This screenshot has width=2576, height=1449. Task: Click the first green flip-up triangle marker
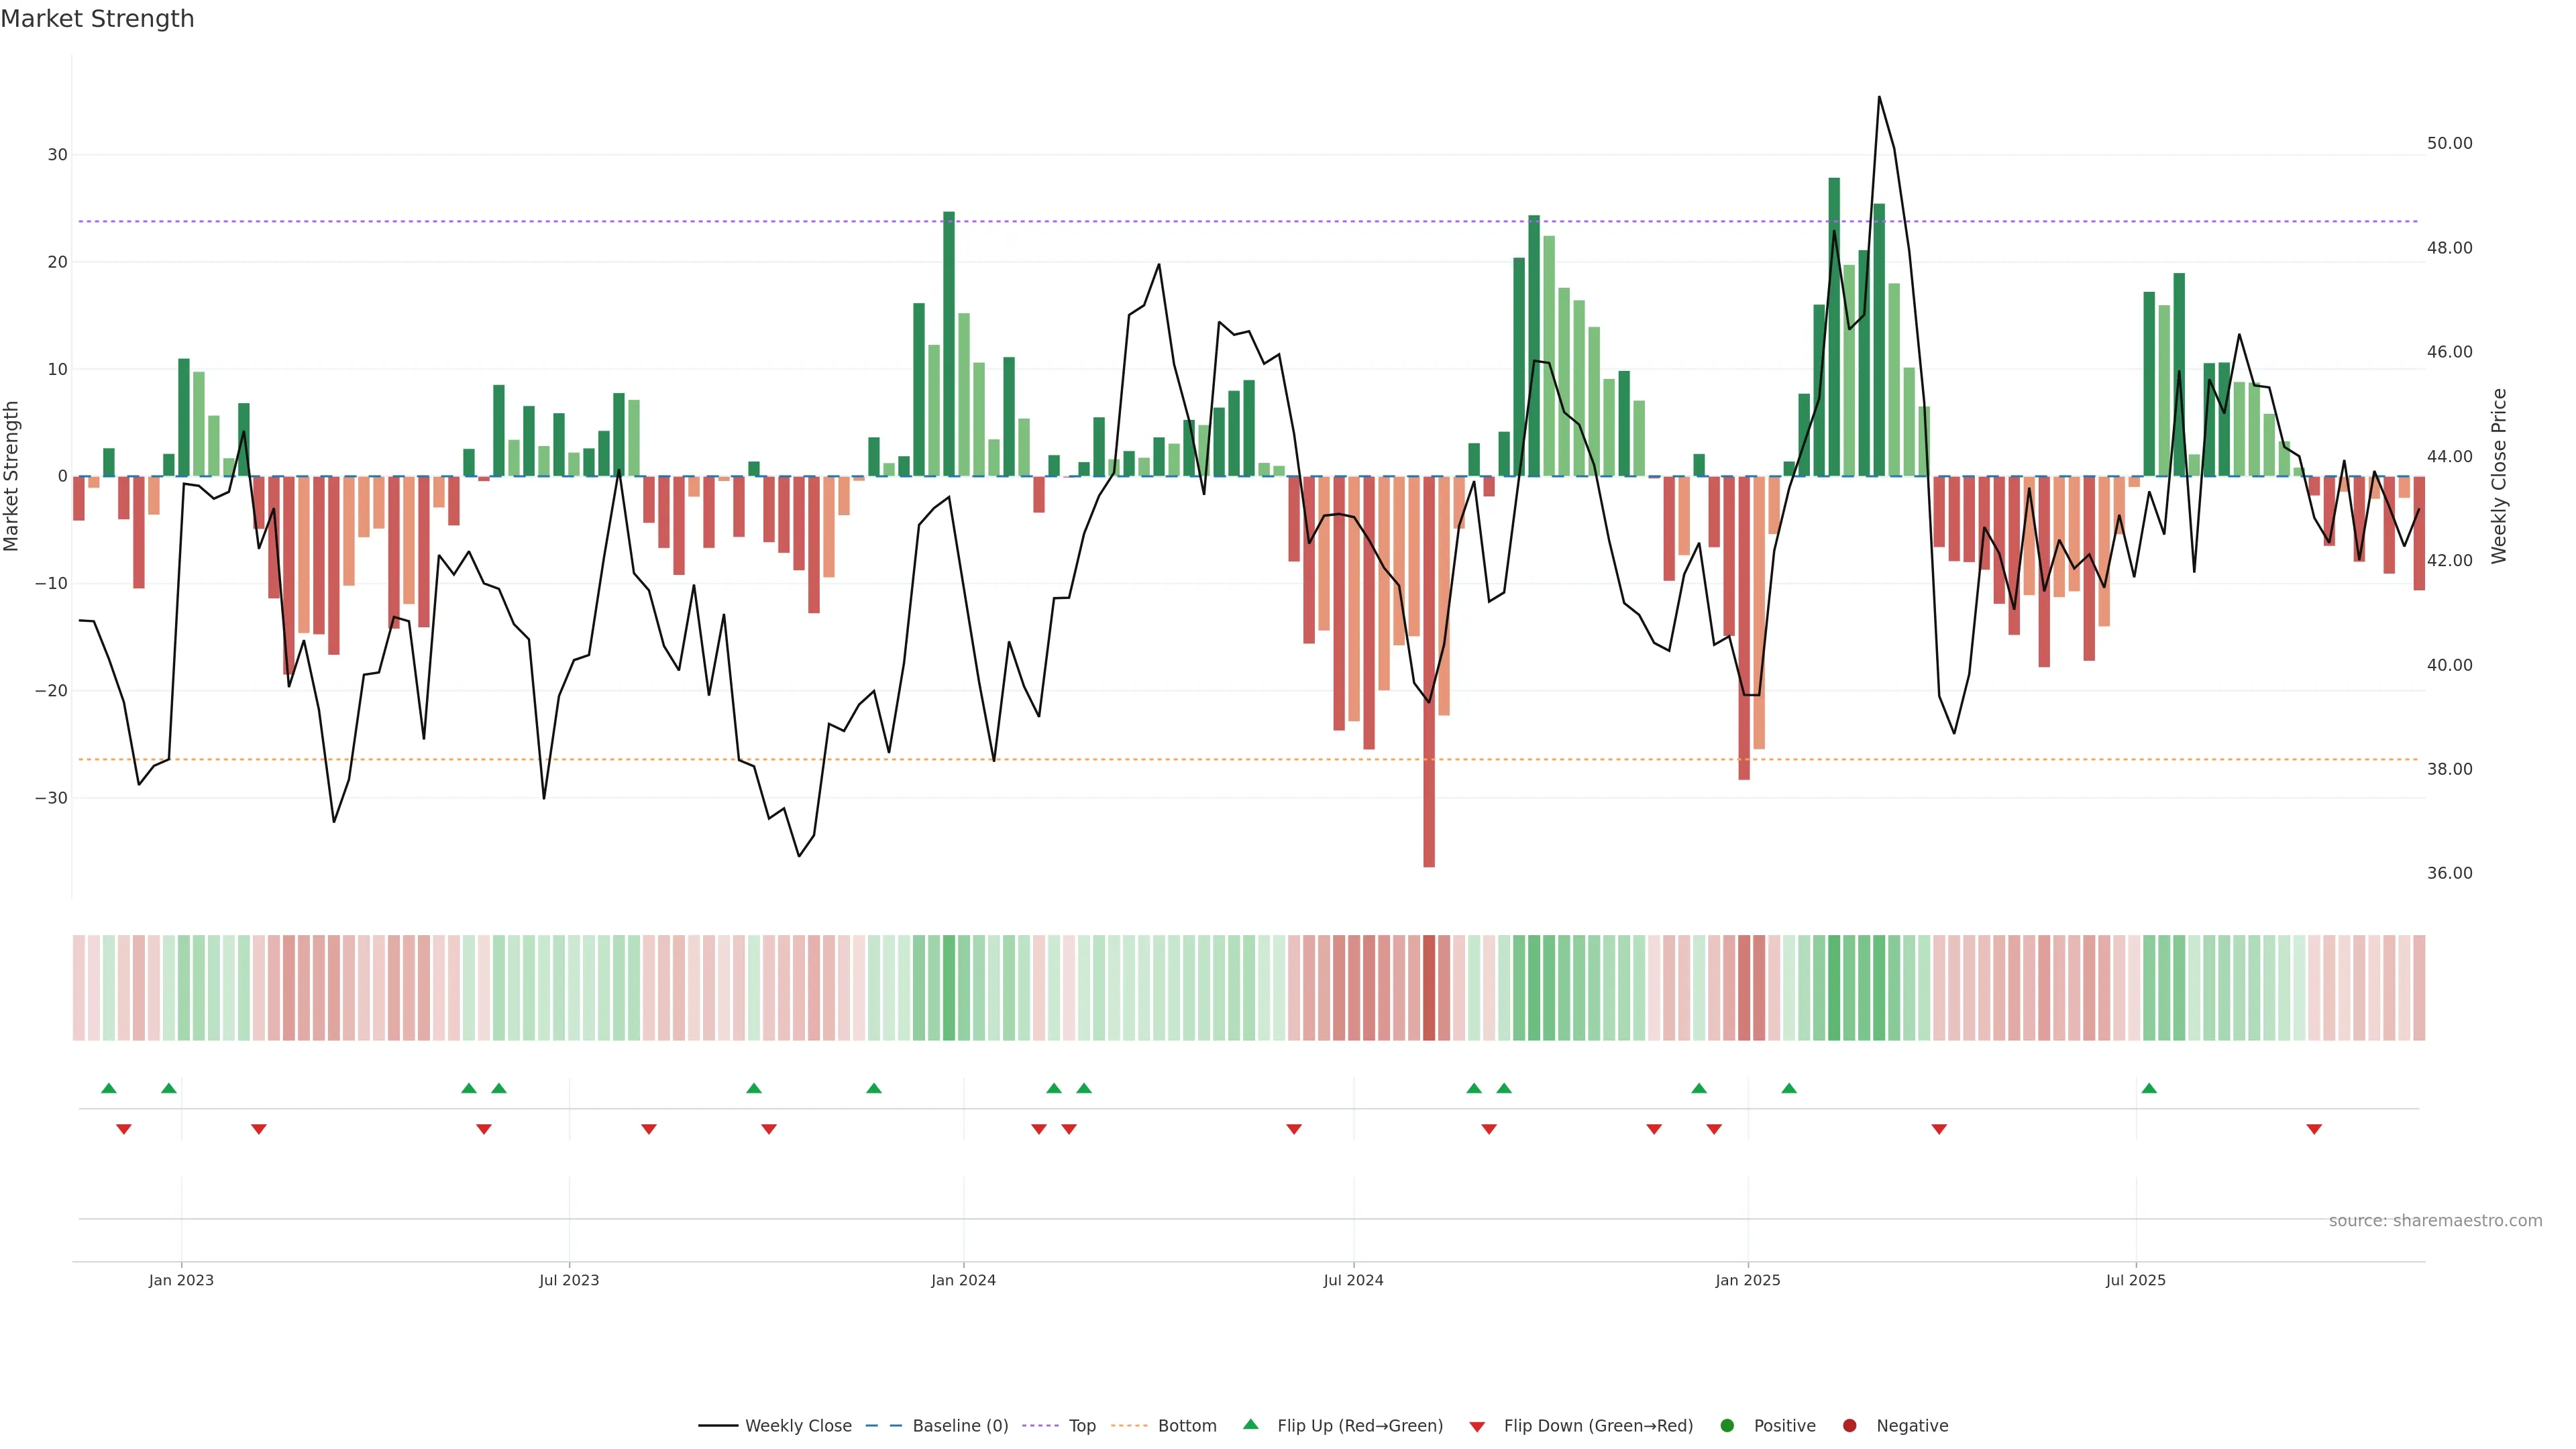[109, 1088]
